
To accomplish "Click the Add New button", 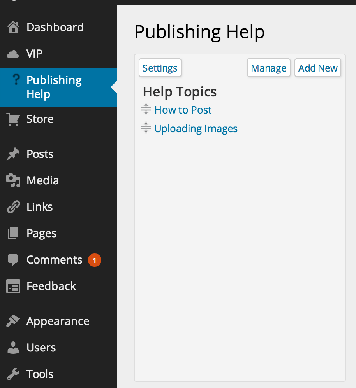I will (318, 67).
